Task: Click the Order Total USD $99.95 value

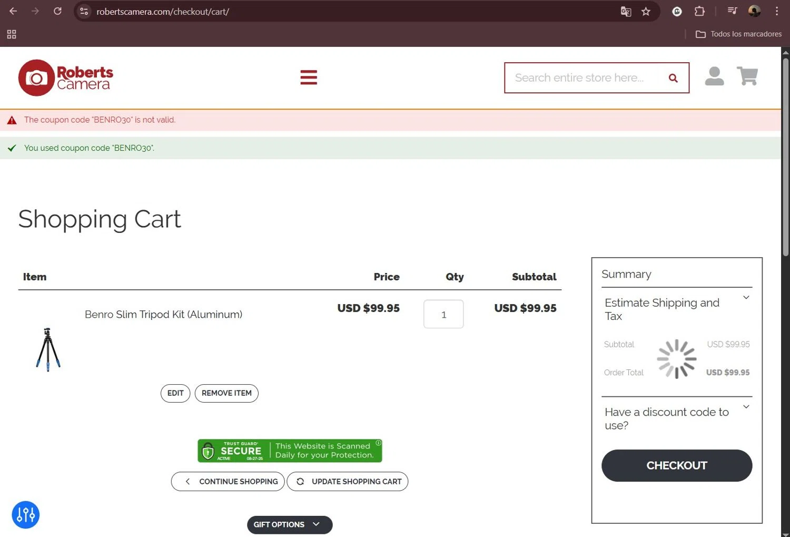Action: pyautogui.click(x=727, y=373)
